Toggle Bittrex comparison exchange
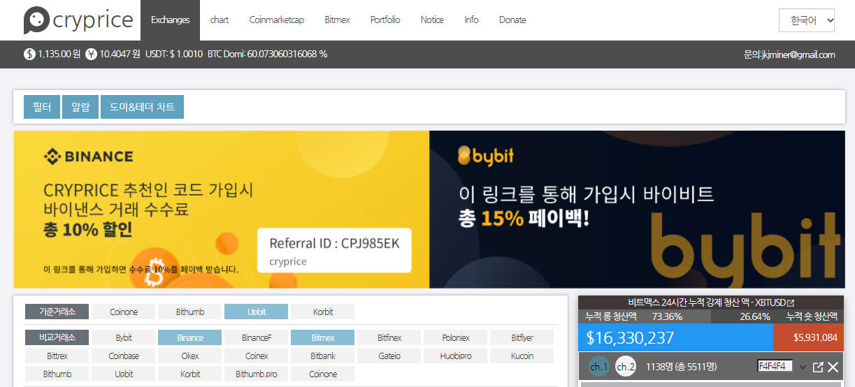The width and height of the screenshot is (855, 387). 57,356
